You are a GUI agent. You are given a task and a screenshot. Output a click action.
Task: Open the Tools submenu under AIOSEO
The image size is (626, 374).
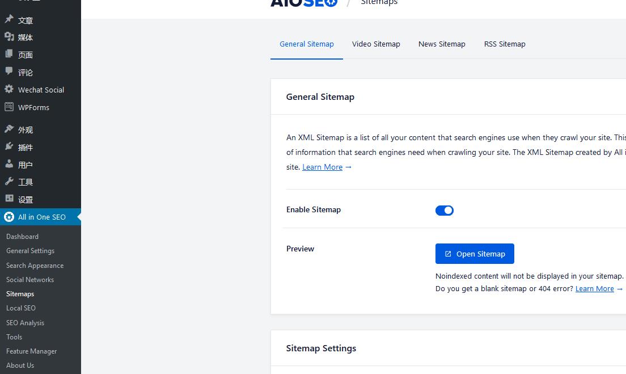click(14, 337)
